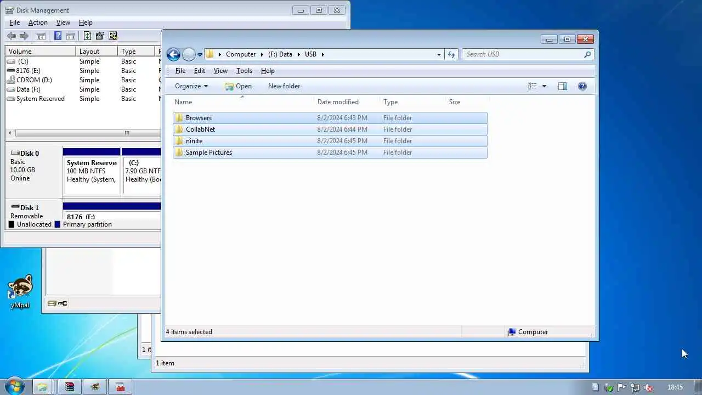Image resolution: width=702 pixels, height=395 pixels.
Task: Select (F:) Data in the breadcrumb
Action: pos(280,54)
